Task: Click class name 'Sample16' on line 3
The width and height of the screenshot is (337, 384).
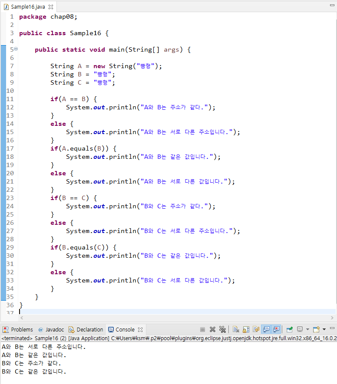Action: coord(85,33)
